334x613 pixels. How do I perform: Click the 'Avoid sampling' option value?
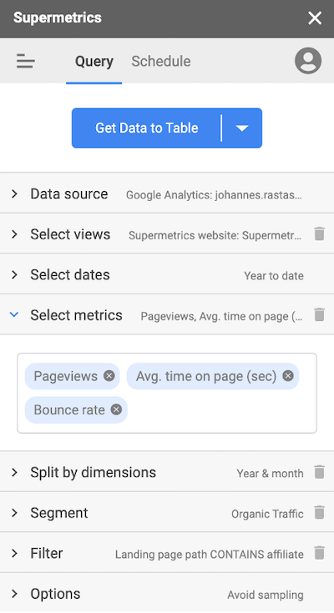(266, 595)
